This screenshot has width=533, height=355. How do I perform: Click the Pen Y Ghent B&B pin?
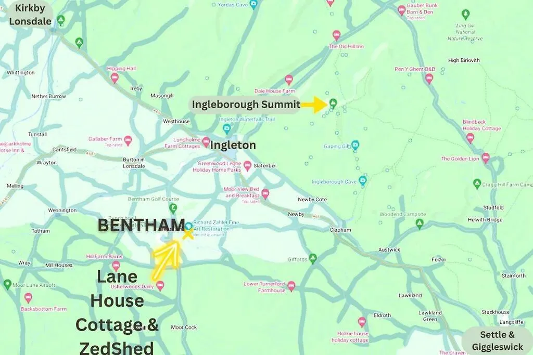429,78
